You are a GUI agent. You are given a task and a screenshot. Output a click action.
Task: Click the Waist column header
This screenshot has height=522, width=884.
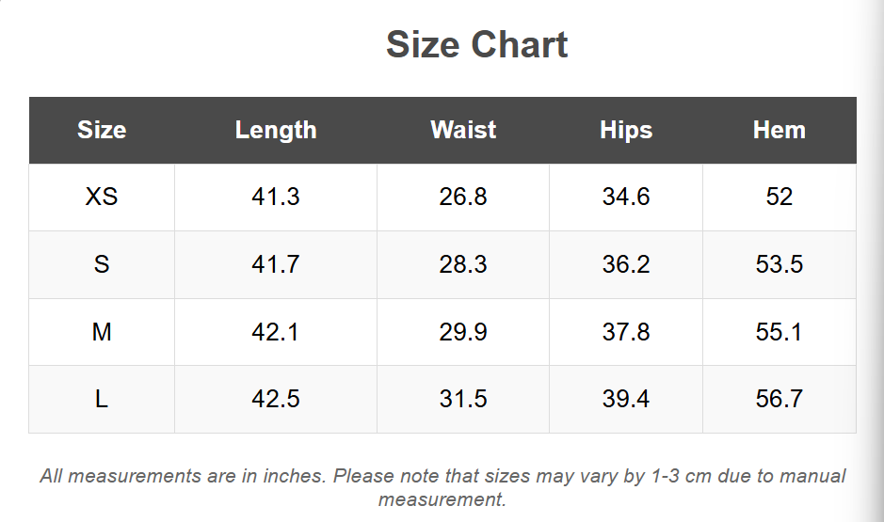click(x=463, y=130)
